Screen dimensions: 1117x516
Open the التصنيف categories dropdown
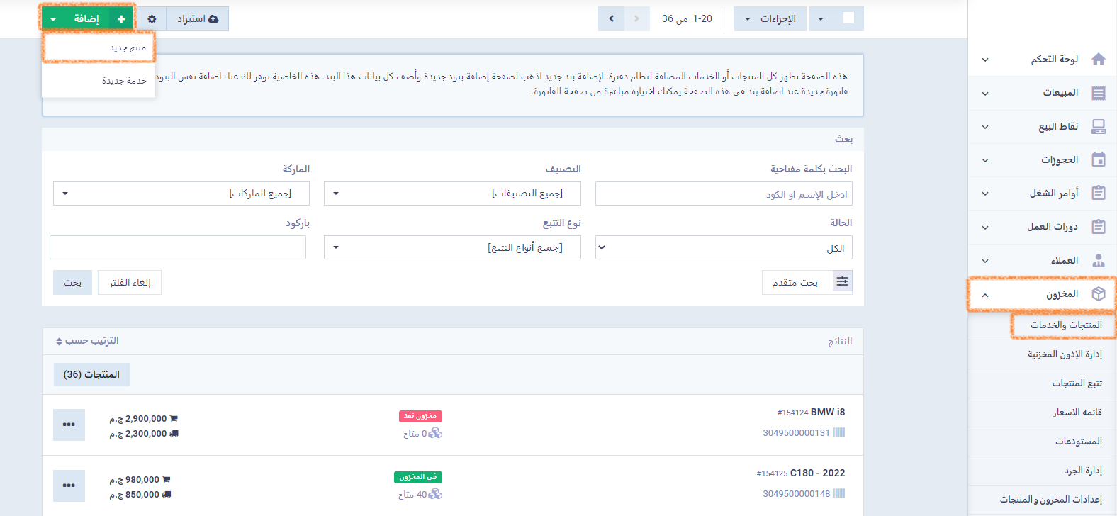click(x=452, y=193)
